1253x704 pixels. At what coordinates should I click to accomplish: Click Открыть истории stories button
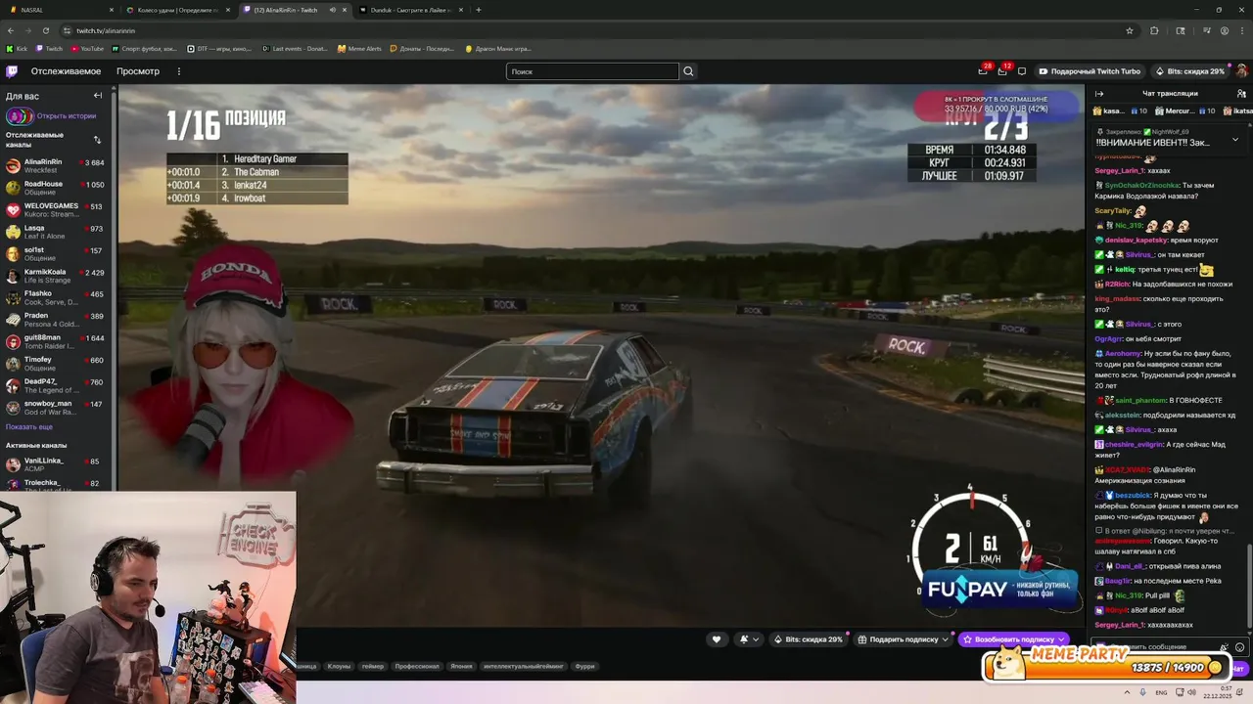tap(52, 115)
